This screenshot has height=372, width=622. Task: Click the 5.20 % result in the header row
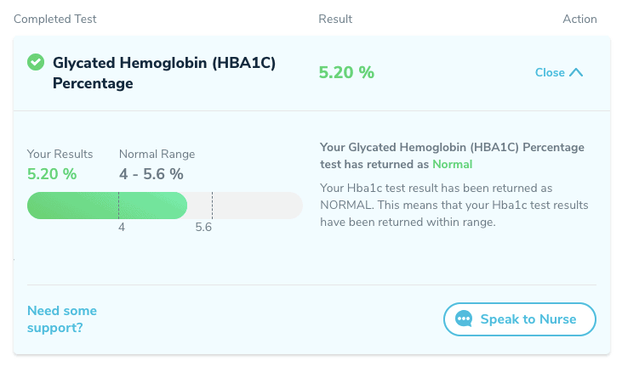click(346, 72)
